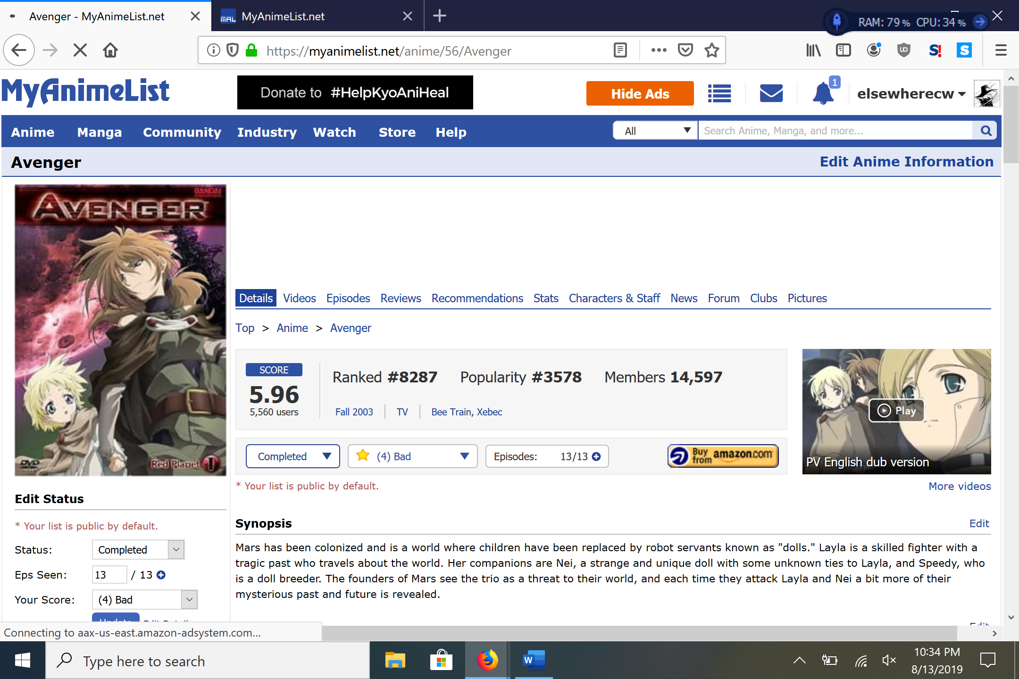Open new browser tab
This screenshot has width=1019, height=679.
point(439,16)
